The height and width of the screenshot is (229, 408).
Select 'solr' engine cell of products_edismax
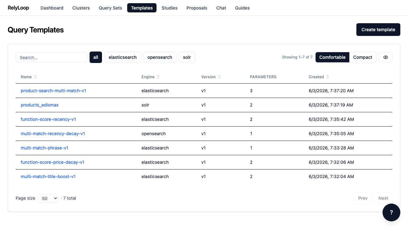[145, 105]
